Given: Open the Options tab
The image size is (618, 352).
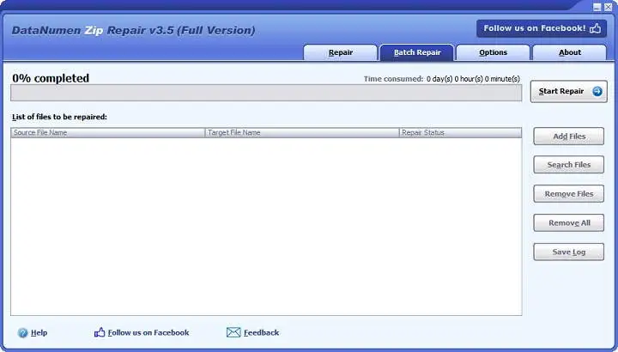Looking at the screenshot, I should pyautogui.click(x=493, y=53).
